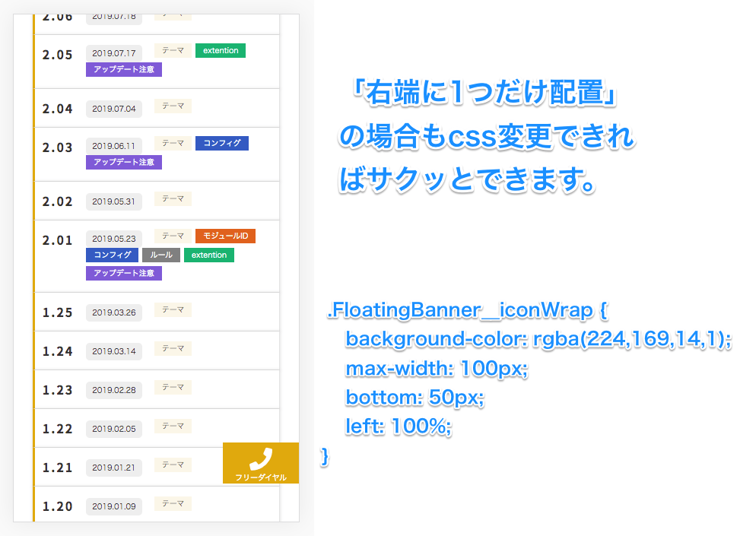Click the テーマ tag on version 1.24
The height and width of the screenshot is (536, 740).
(x=173, y=349)
